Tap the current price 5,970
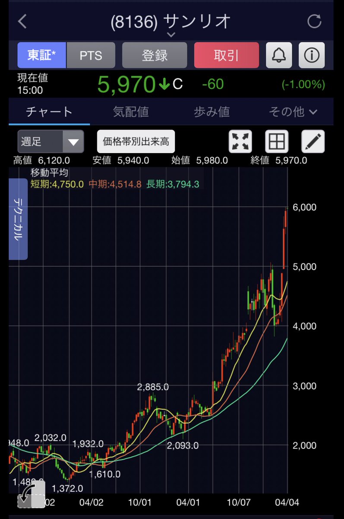Viewport: 344px width, 519px height. (x=126, y=84)
